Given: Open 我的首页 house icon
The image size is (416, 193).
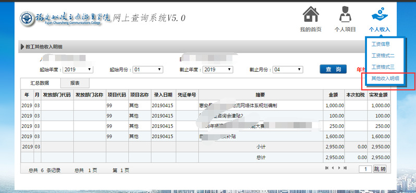Looking at the screenshot, I should [311, 14].
